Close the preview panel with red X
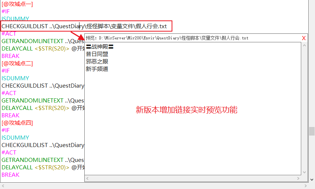 pos(304,38)
